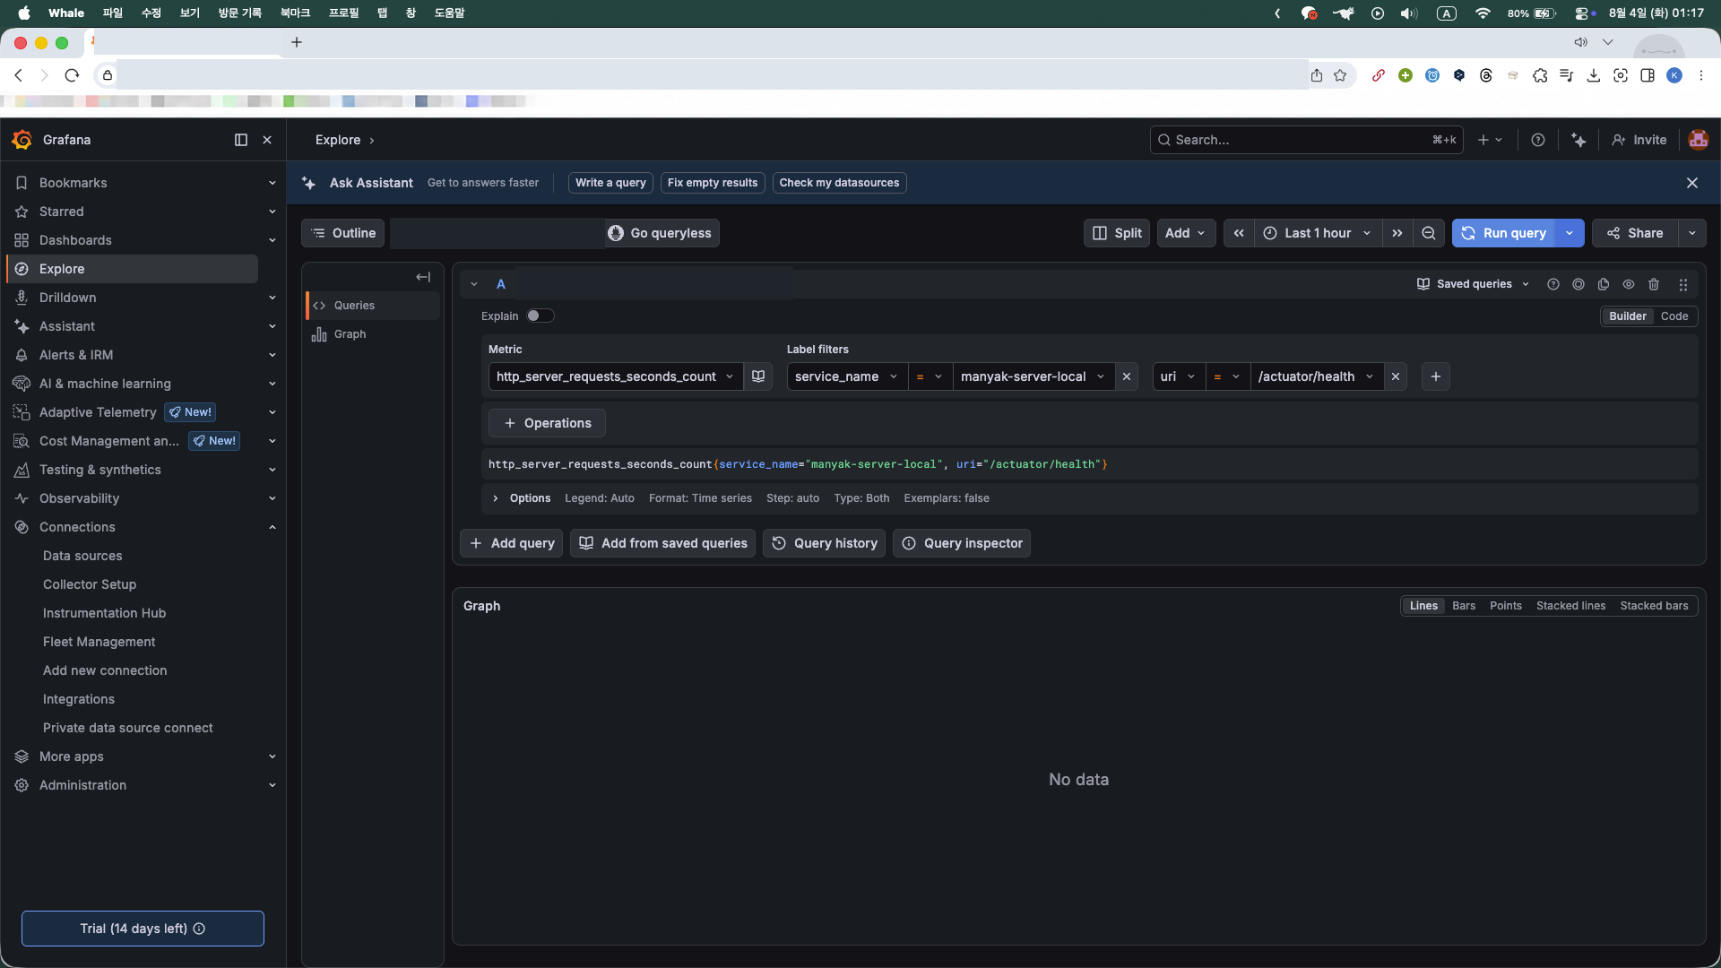Delete query A with trash icon
Screen dimensions: 1721x968
pos(1654,284)
